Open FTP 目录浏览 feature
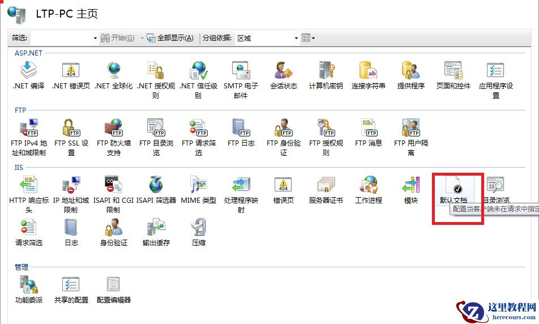The height and width of the screenshot is (324, 539). [x=156, y=137]
